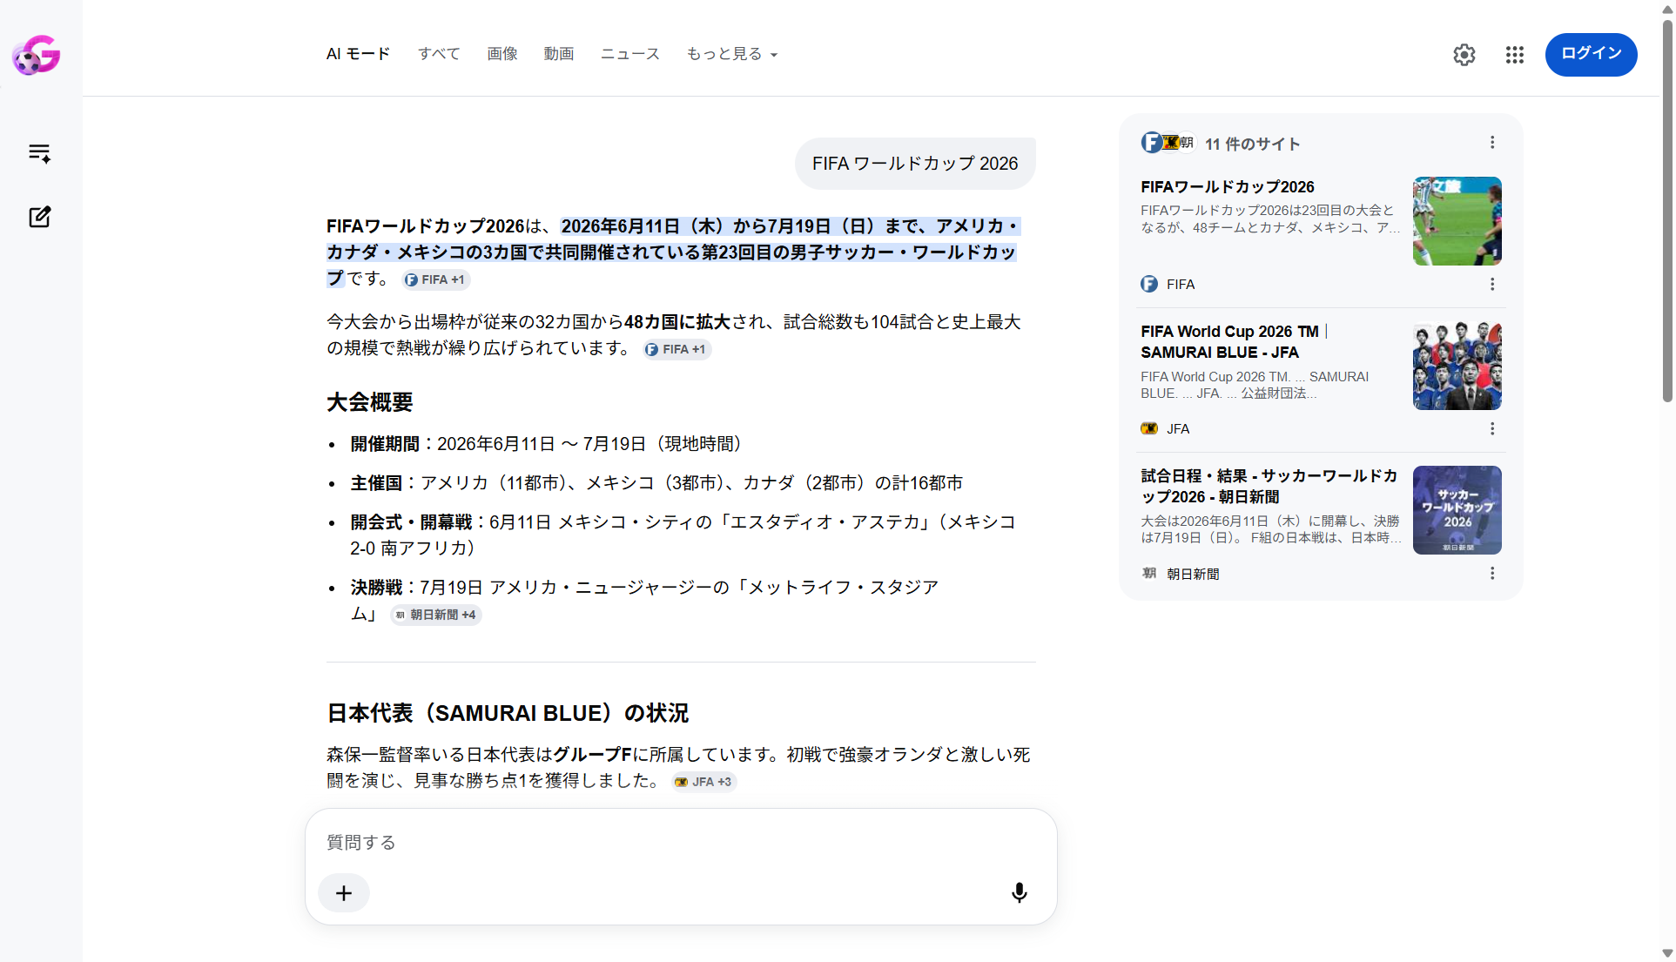
Task: Click the stacked site favicons by 11 件のサイト
Action: click(x=1168, y=143)
